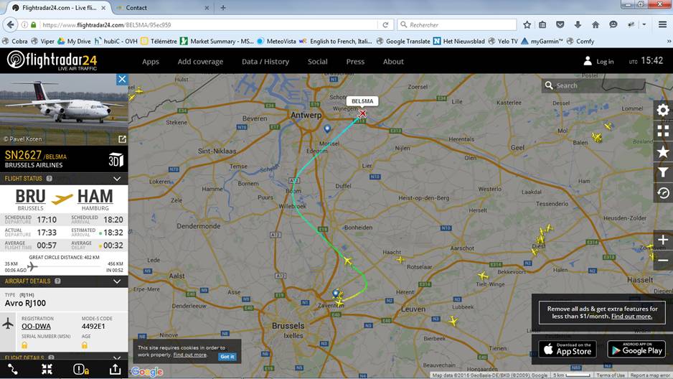
Task: Open OO-DWA registration link
Action: click(x=36, y=326)
